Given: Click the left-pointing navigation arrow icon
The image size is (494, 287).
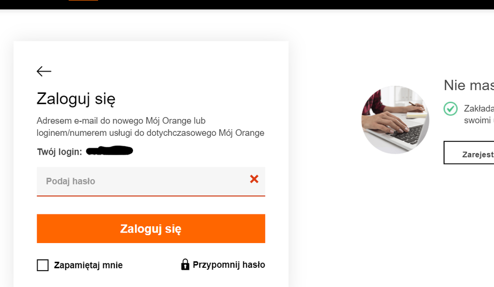Looking at the screenshot, I should pyautogui.click(x=44, y=71).
